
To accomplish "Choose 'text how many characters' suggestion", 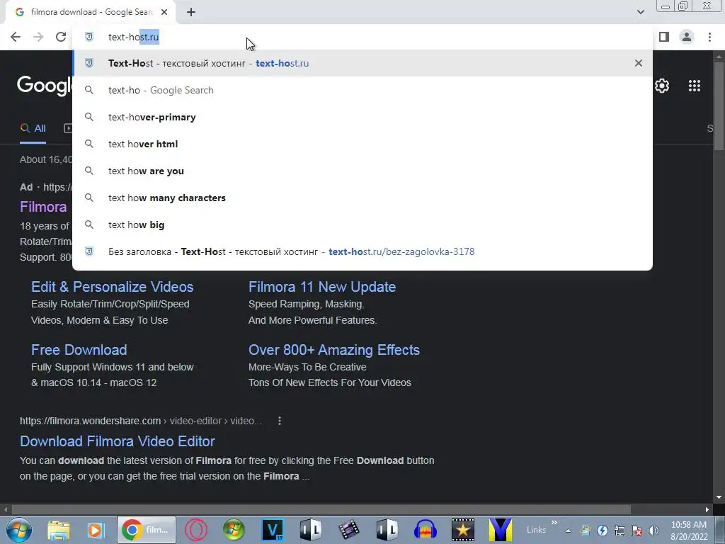I will tap(362, 198).
